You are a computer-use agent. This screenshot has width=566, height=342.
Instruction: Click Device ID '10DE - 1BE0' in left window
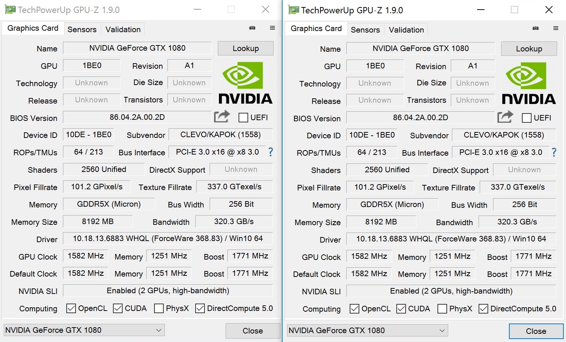point(89,135)
